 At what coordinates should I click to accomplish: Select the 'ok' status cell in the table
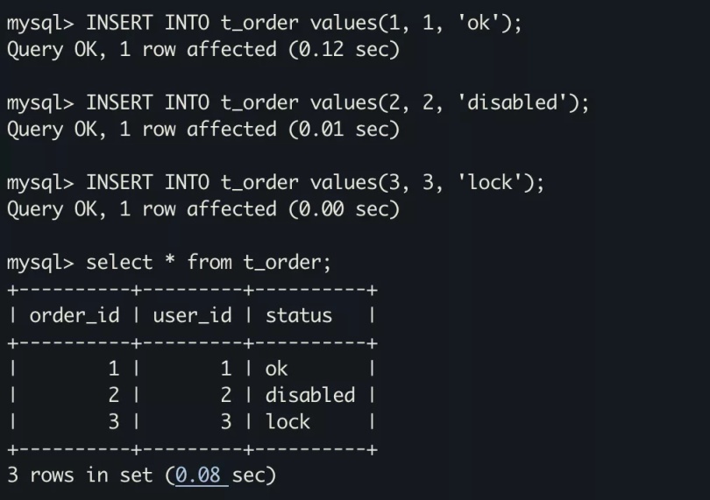(276, 369)
